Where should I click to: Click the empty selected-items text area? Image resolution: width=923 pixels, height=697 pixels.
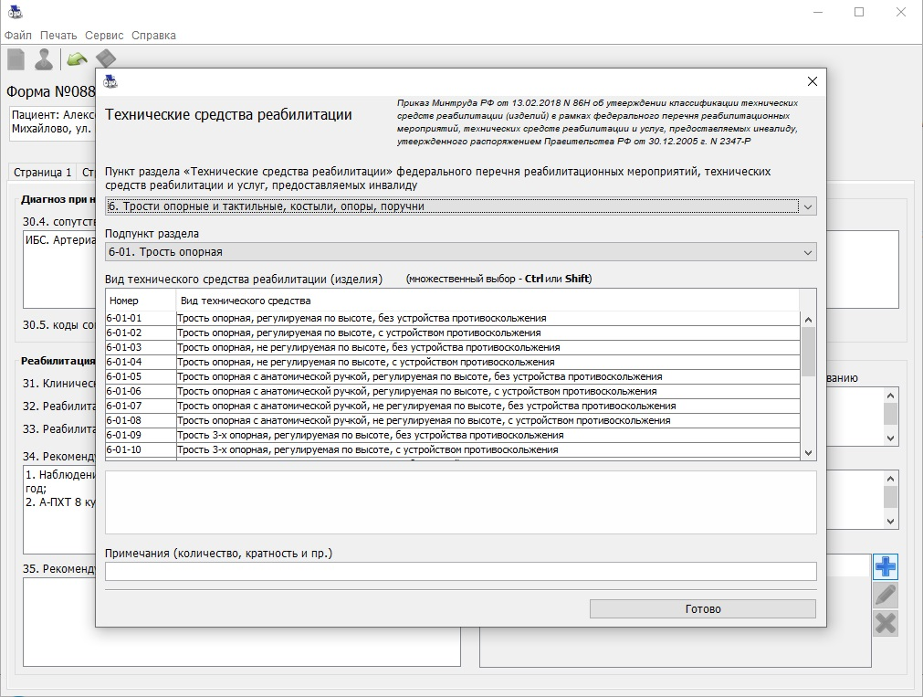461,502
